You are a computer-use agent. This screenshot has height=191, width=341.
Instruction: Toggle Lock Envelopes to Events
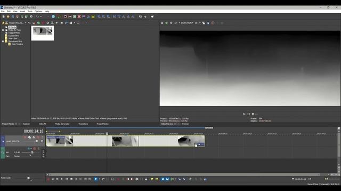click(x=180, y=179)
